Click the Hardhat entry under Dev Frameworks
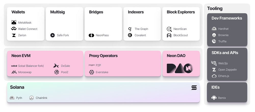 click(220, 29)
